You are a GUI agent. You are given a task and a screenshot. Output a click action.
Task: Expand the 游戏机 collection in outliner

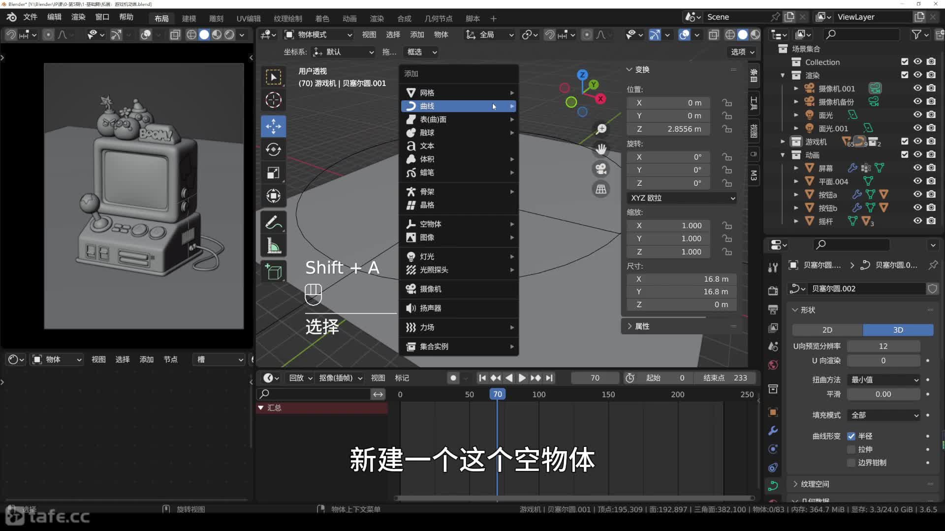point(783,142)
